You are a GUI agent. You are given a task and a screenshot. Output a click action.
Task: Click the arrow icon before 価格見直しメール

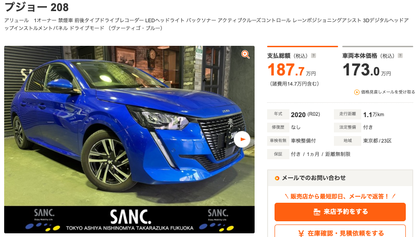click(357, 92)
